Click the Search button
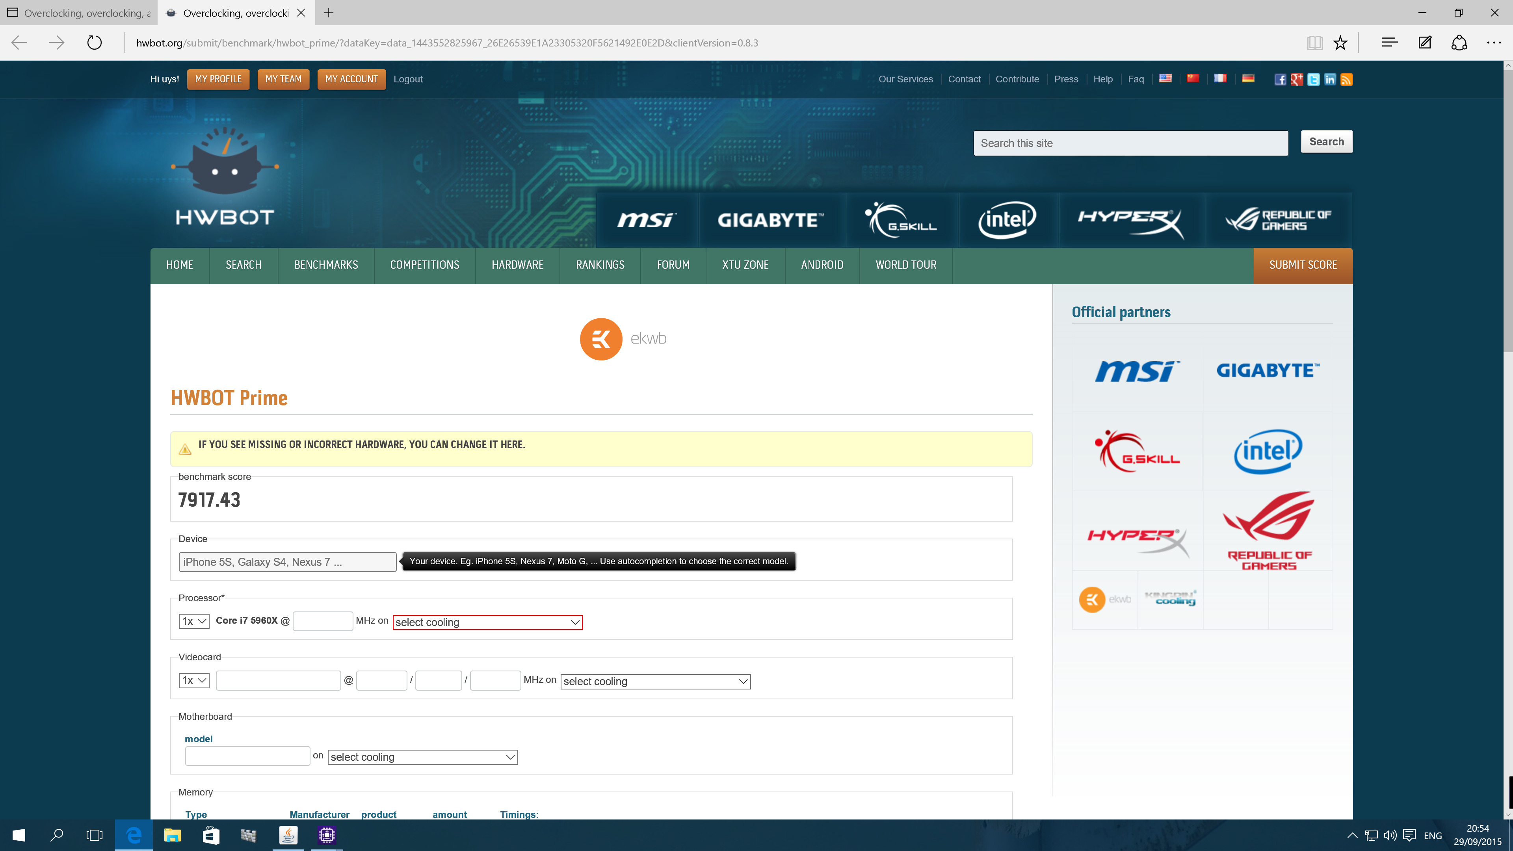Image resolution: width=1513 pixels, height=851 pixels. coord(1326,141)
